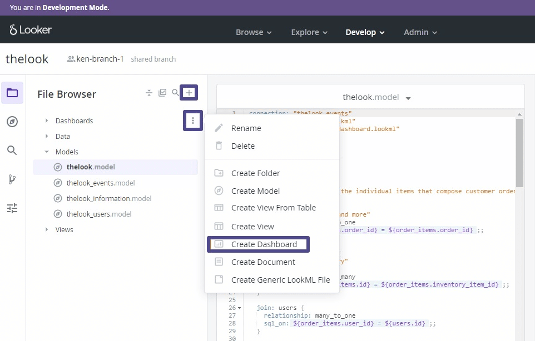Image resolution: width=535 pixels, height=341 pixels.
Task: Open the Browse dropdown menu
Action: pyautogui.click(x=254, y=32)
